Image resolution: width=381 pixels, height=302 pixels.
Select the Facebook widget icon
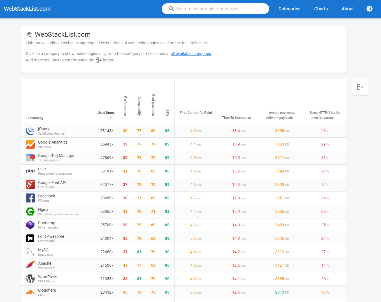[x=30, y=198]
